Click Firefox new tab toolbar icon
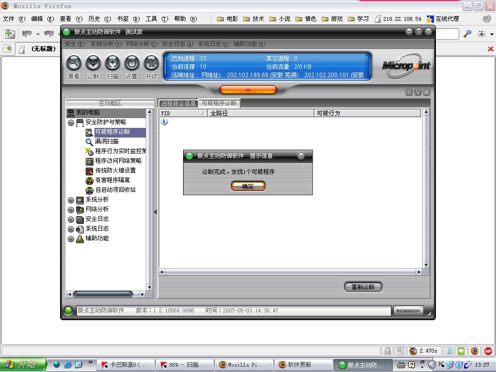The image size is (496, 372). [x=10, y=33]
